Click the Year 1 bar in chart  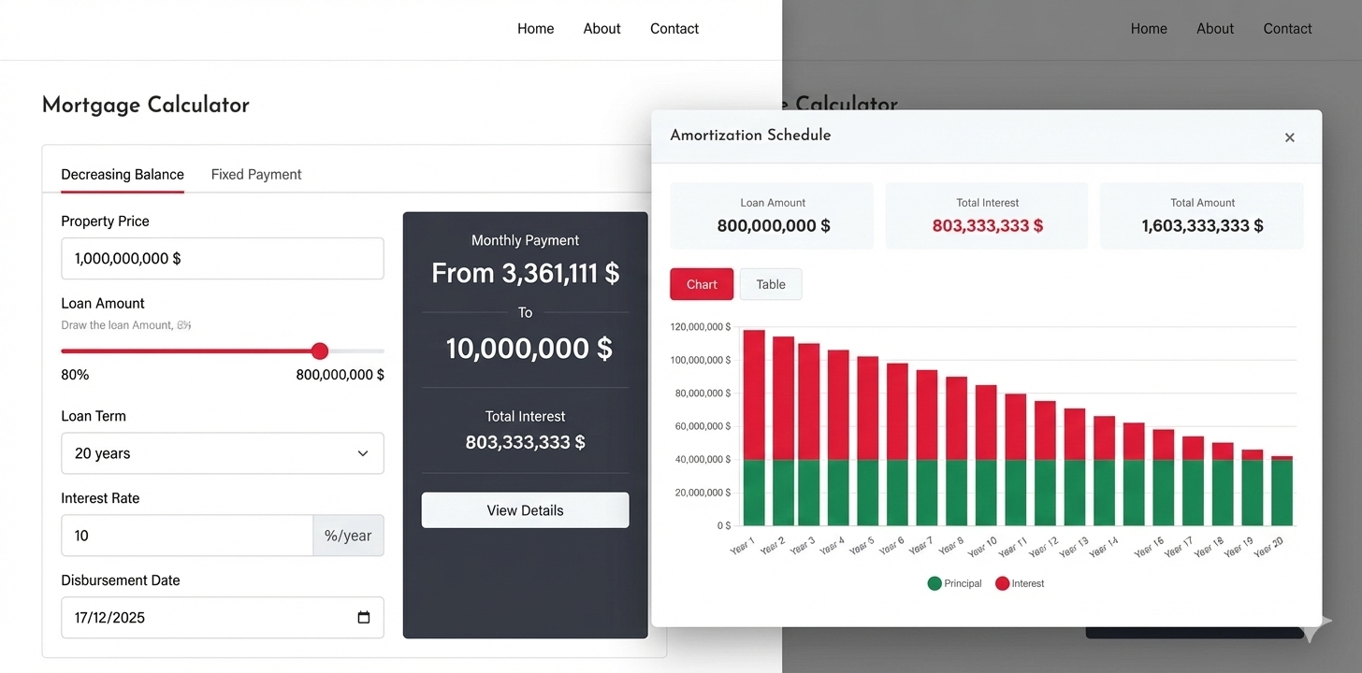(754, 430)
